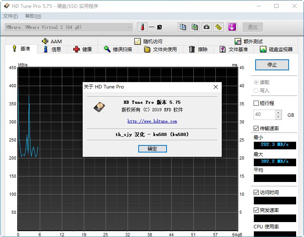The width and height of the screenshot is (304, 237).
Task: Click the purple download arrow icon
Action: [x=232, y=27]
